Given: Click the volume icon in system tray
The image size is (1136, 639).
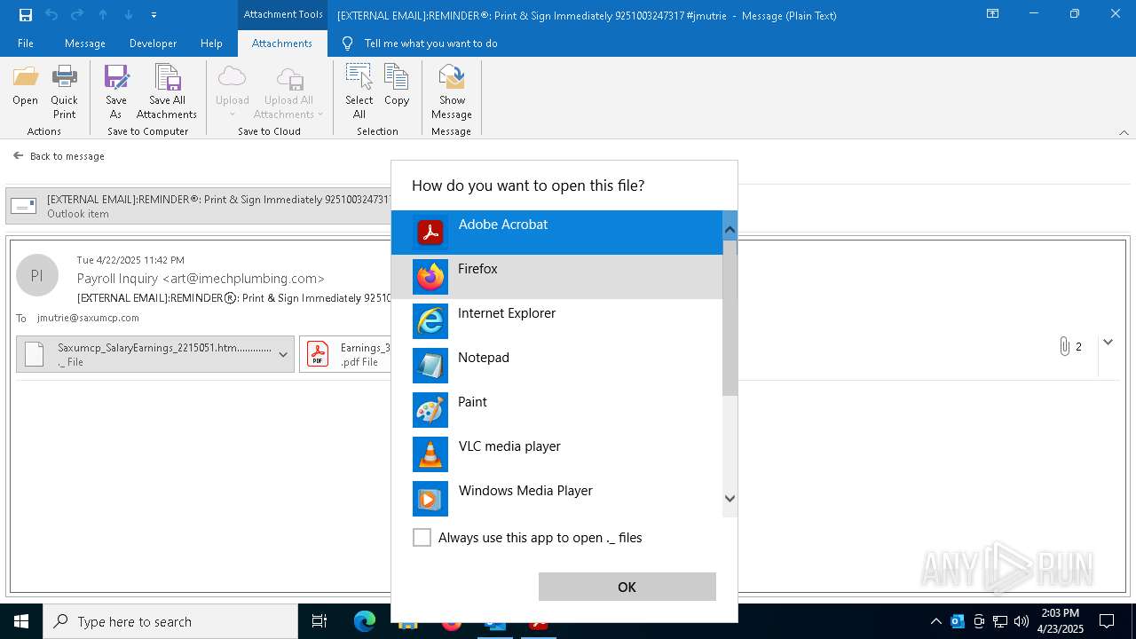Looking at the screenshot, I should point(1022,621).
